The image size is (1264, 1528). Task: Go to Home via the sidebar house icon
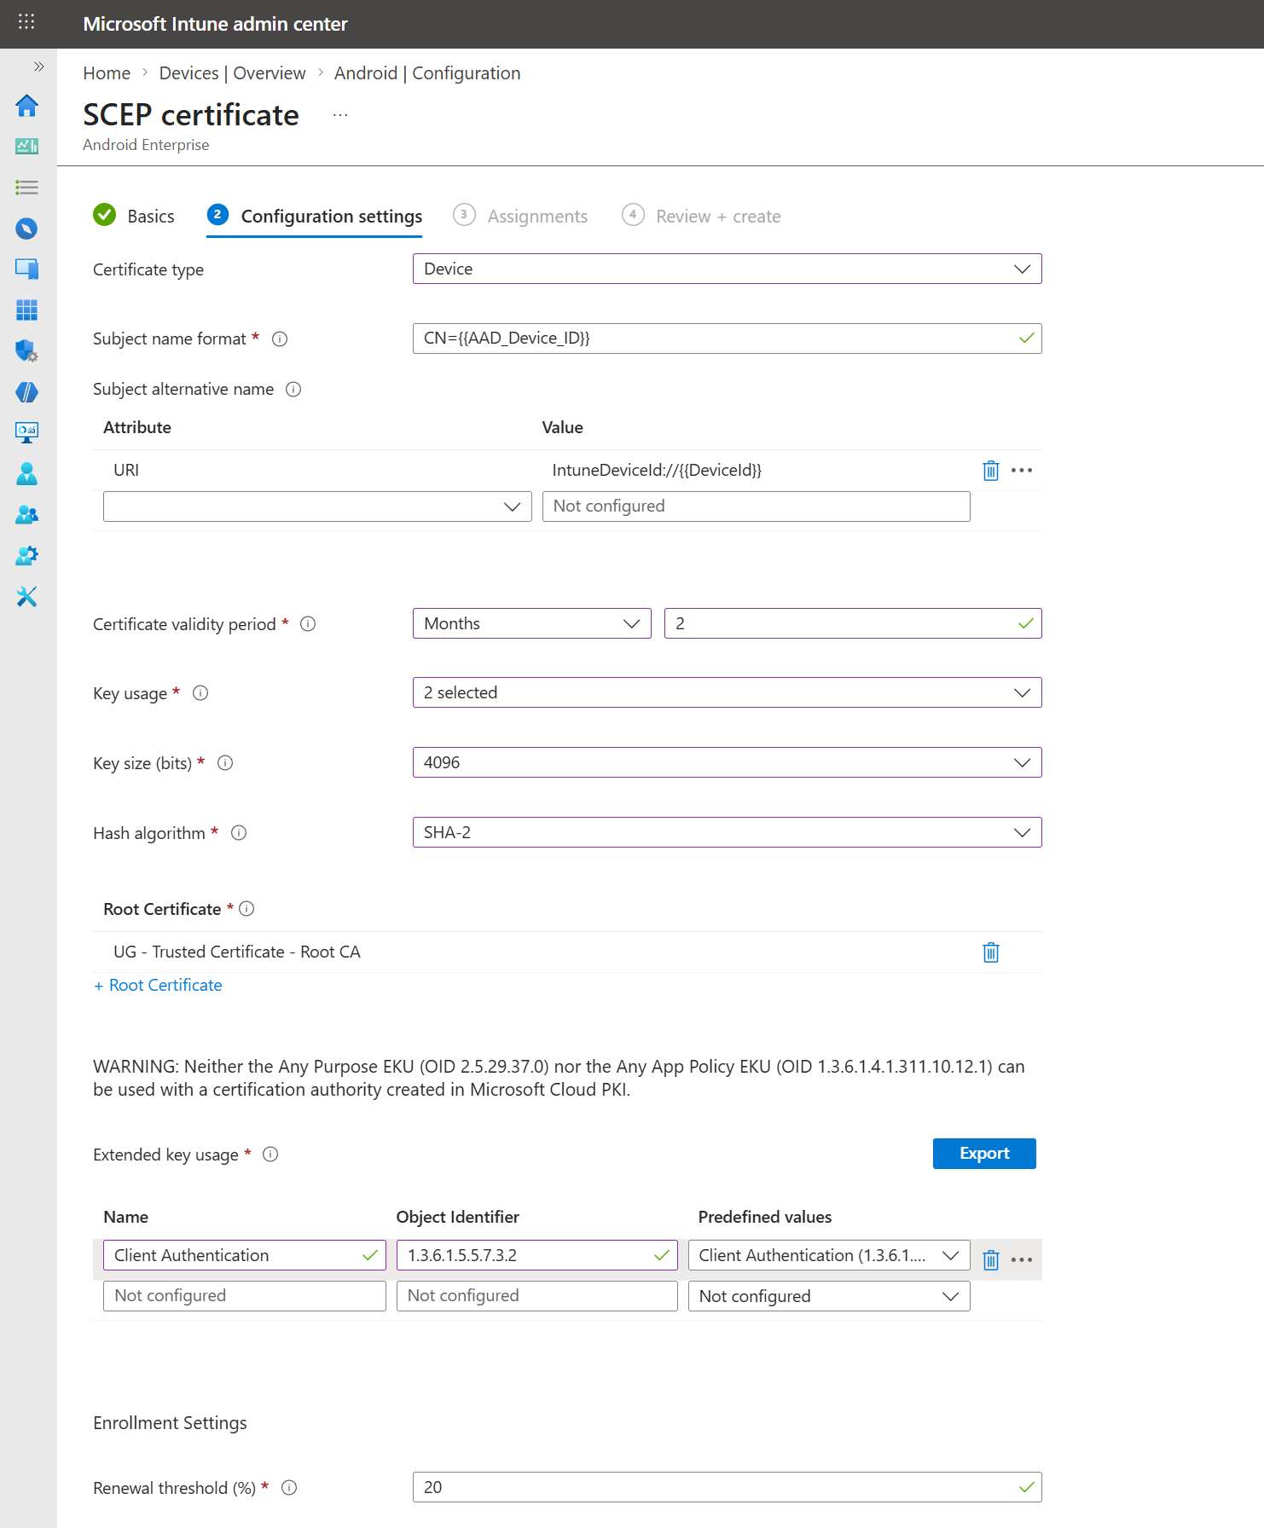click(27, 106)
